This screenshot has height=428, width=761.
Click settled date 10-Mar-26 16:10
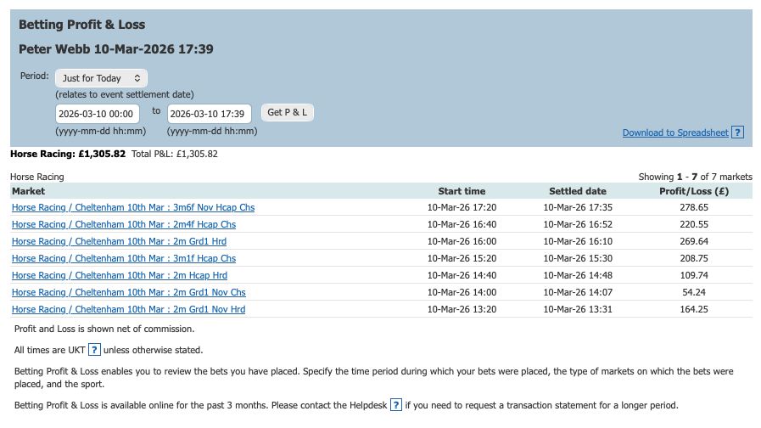coord(578,241)
